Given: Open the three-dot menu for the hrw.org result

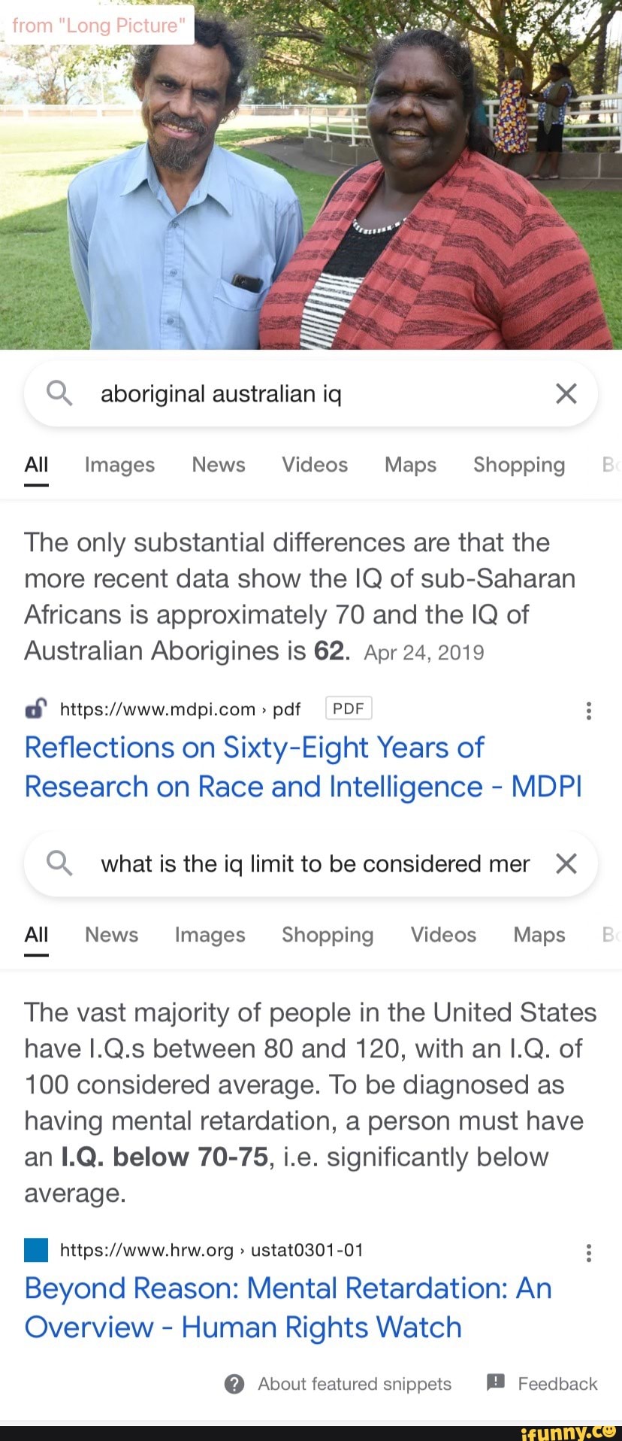Looking at the screenshot, I should click(588, 1252).
